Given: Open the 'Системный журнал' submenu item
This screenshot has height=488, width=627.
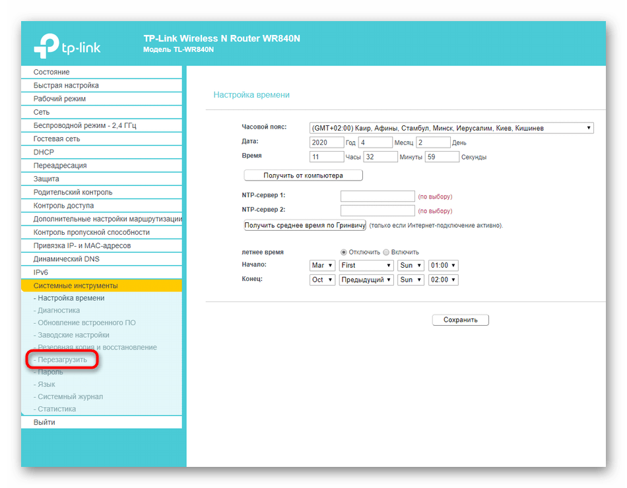Looking at the screenshot, I should point(70,396).
